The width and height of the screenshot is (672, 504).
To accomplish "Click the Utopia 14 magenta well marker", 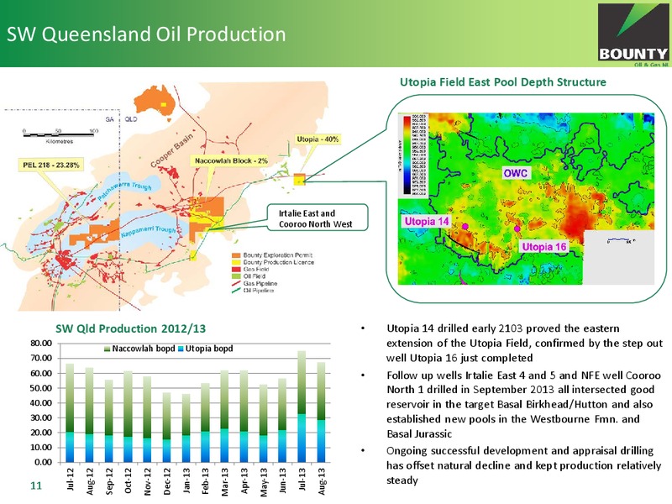I will (465, 226).
